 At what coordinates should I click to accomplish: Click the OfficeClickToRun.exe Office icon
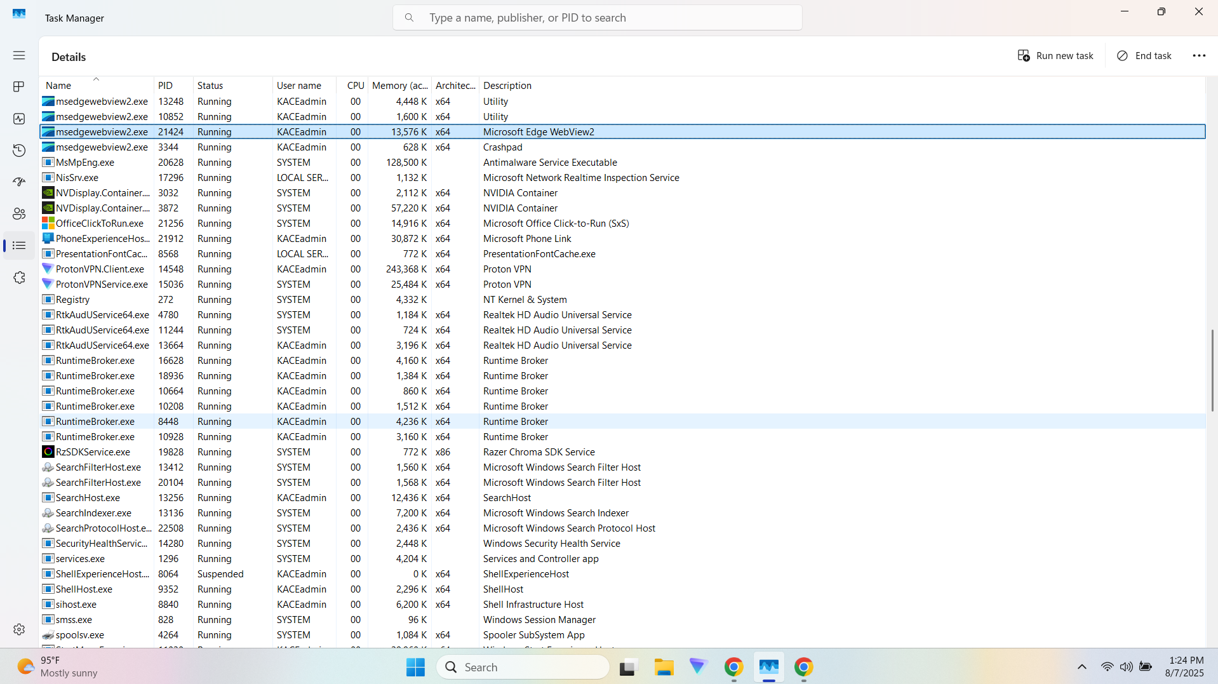point(48,223)
